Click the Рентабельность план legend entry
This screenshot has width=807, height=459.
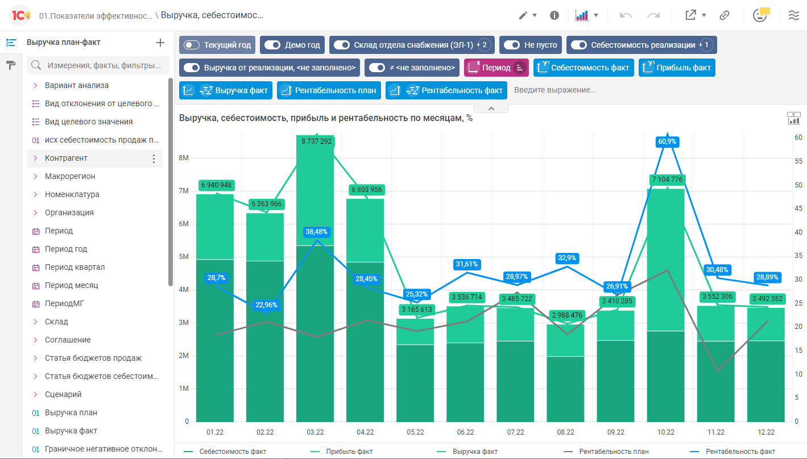click(606, 452)
